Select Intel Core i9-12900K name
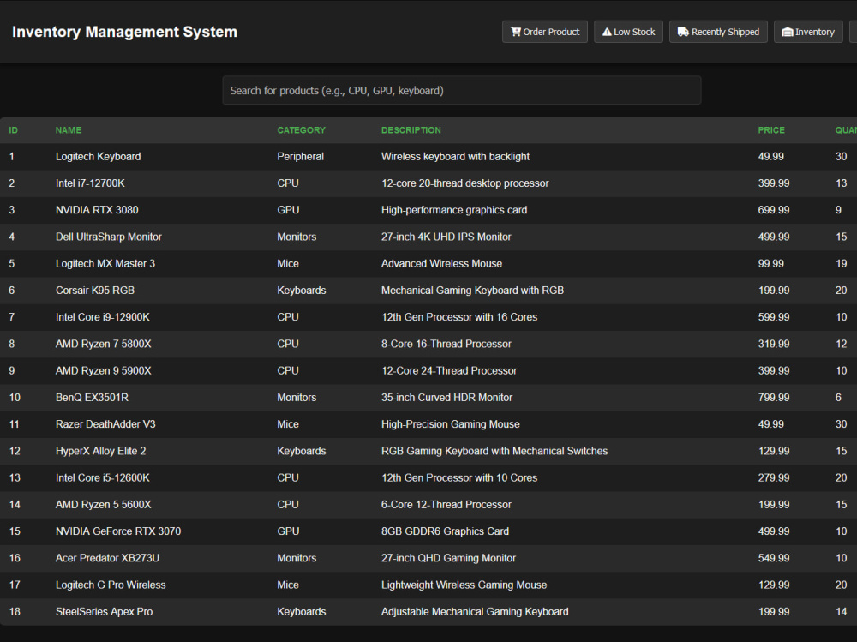Image resolution: width=857 pixels, height=642 pixels. pos(103,317)
